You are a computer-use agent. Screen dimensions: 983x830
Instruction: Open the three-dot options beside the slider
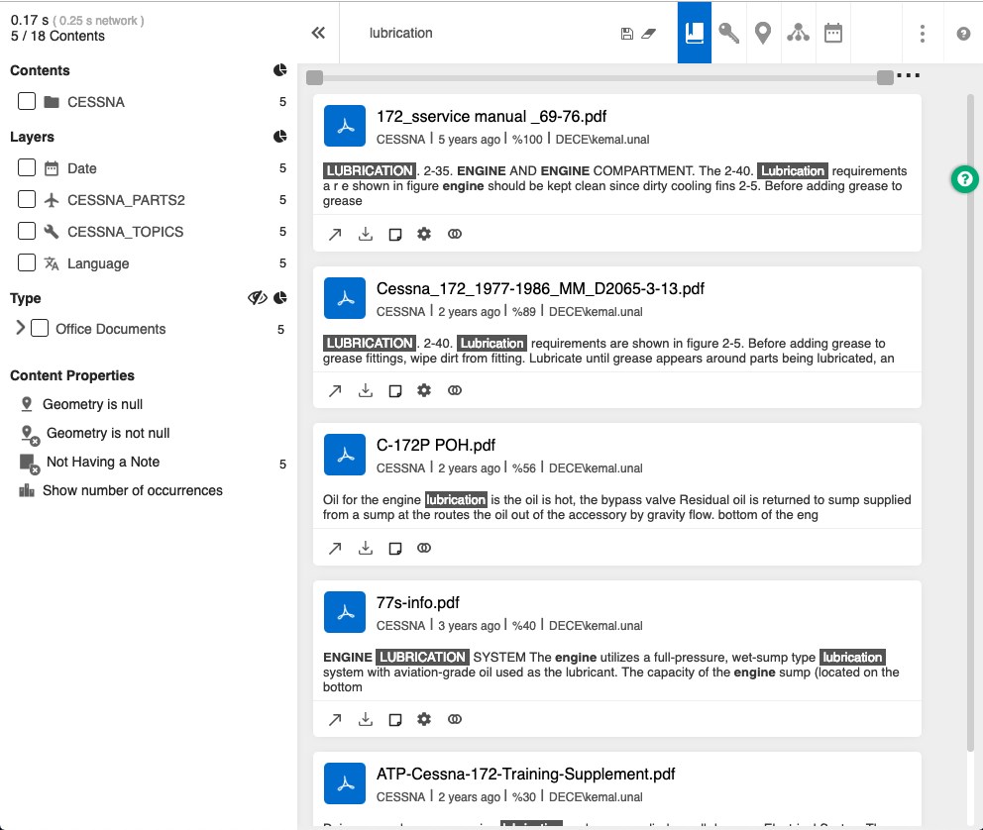click(909, 75)
